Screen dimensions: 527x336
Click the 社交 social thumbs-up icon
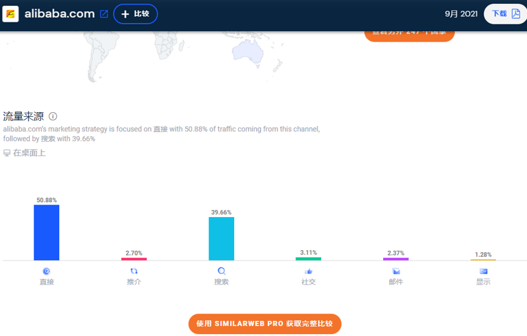[x=309, y=271]
